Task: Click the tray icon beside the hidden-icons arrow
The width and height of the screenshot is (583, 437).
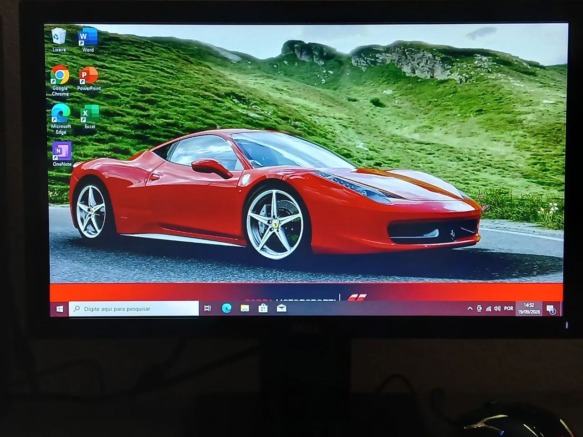Action: 479,308
